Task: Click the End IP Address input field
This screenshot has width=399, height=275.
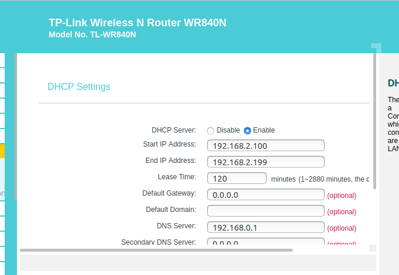Action: tap(266, 162)
